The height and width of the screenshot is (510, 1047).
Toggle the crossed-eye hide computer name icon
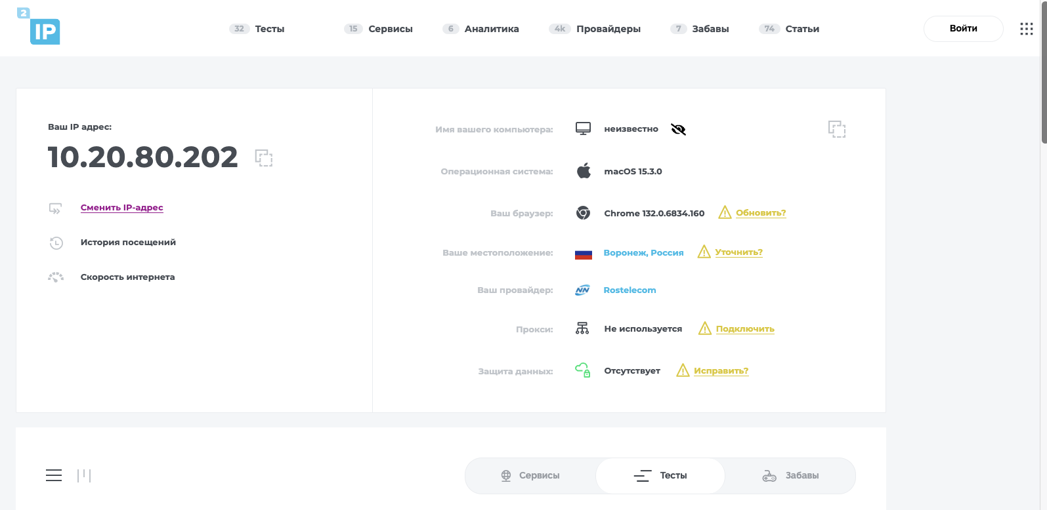tap(679, 129)
